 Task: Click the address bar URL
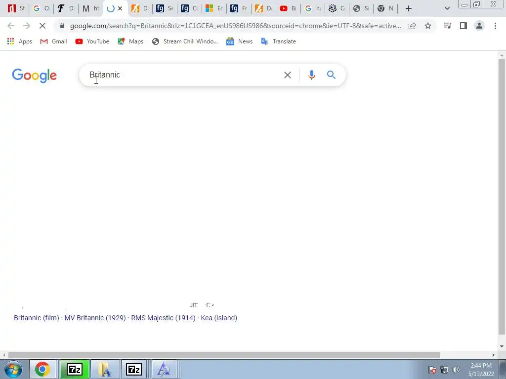[x=235, y=26]
